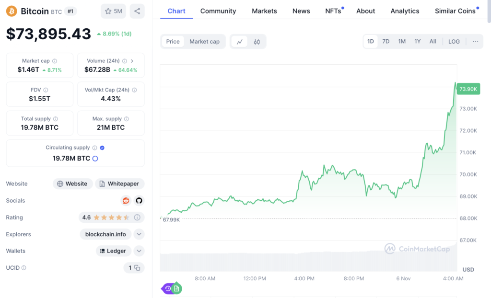Open the blockchain.info explorer link
Image resolution: width=491 pixels, height=298 pixels.
(x=105, y=234)
